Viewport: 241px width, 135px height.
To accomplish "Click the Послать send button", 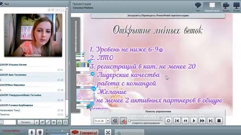I will click(x=26, y=122).
